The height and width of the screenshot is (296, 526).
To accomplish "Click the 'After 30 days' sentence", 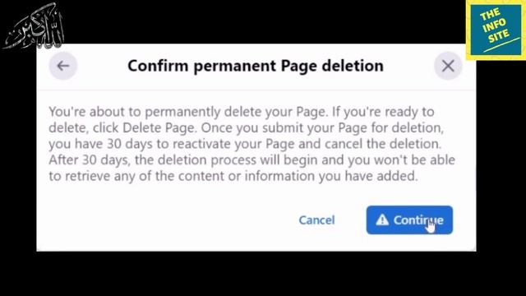I will tap(252, 168).
